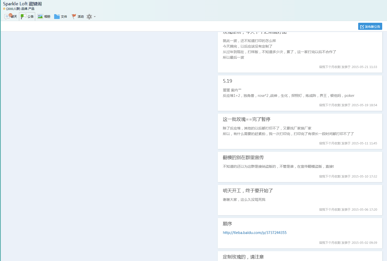The width and height of the screenshot is (387, 261).
Task: Switch to the 公告 announcements tab
Action: tap(27, 16)
